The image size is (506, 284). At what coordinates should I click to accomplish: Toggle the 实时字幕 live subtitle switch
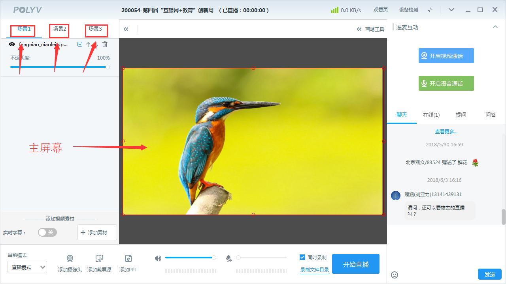point(47,232)
